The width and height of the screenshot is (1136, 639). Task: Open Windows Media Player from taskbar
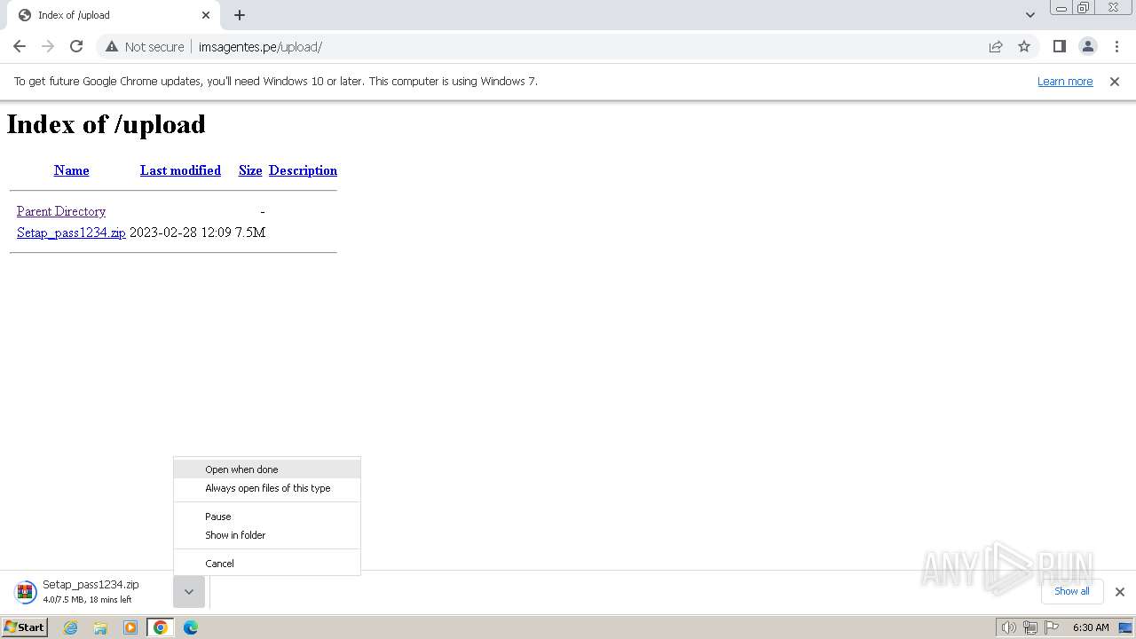(130, 627)
